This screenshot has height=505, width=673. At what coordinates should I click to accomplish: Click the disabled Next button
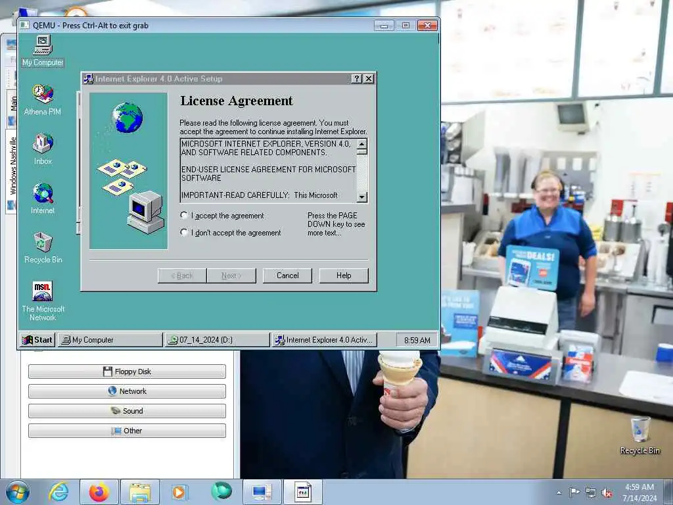(x=231, y=276)
